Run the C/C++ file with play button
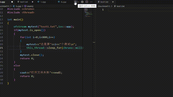 coord(75,2)
